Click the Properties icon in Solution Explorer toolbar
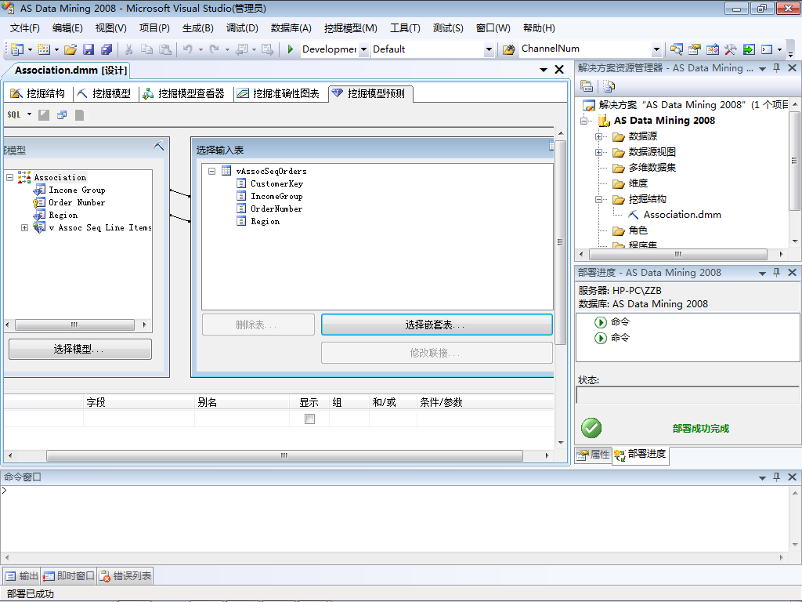This screenshot has height=602, width=802. pyautogui.click(x=587, y=86)
